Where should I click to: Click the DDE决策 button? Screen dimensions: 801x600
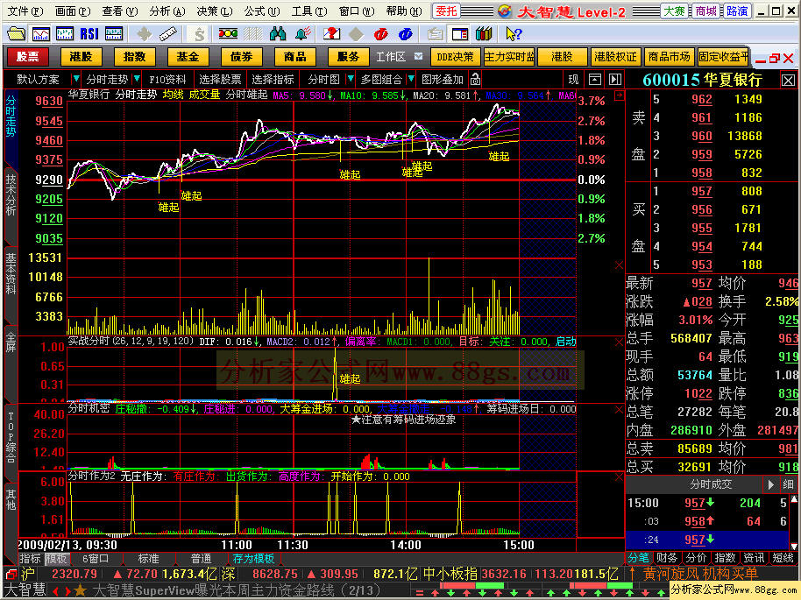coord(455,57)
